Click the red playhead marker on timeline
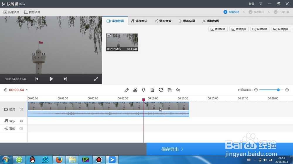The width and height of the screenshot is (293, 164). [x=144, y=100]
